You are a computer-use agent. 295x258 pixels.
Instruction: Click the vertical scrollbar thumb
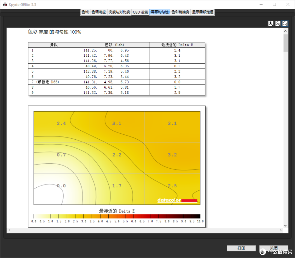pyautogui.click(x=285, y=43)
